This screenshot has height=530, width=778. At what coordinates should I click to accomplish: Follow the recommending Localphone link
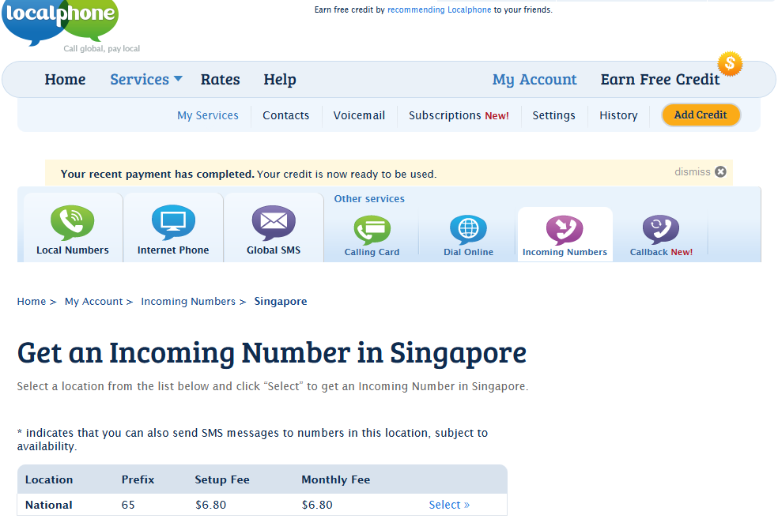pos(439,9)
